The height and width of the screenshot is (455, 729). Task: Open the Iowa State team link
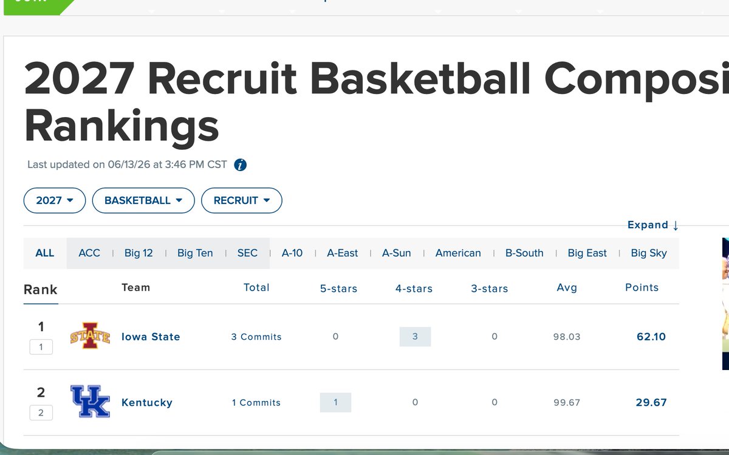pos(151,337)
